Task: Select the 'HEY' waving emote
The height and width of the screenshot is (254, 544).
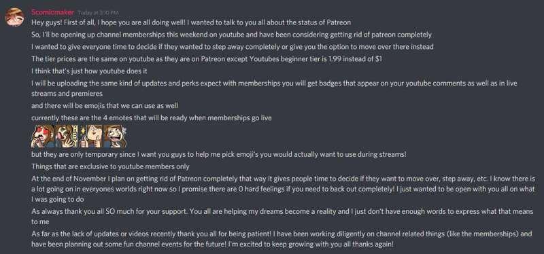Action: click(67, 137)
